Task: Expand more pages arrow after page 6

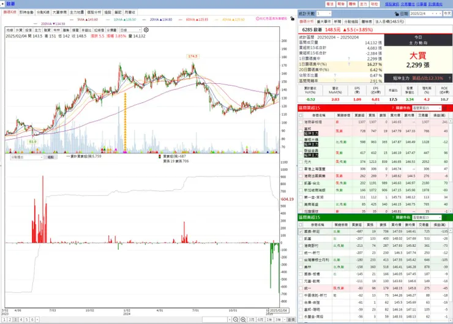Action: 37,319
